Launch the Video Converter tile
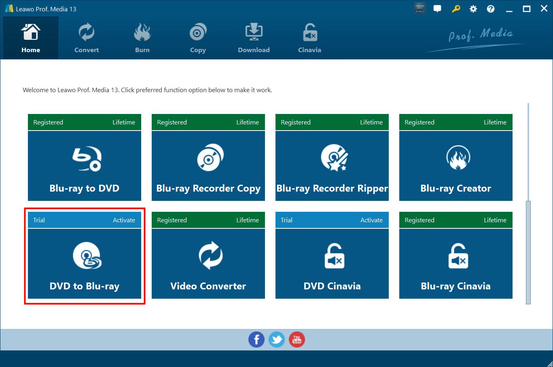The height and width of the screenshot is (367, 553). click(x=208, y=264)
